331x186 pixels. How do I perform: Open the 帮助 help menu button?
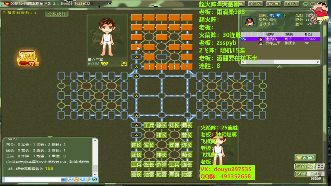[292, 4]
